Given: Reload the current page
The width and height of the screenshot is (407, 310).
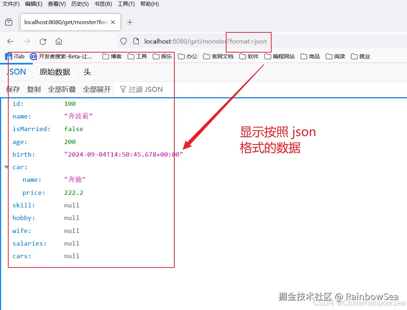Looking at the screenshot, I should pyautogui.click(x=43, y=41).
